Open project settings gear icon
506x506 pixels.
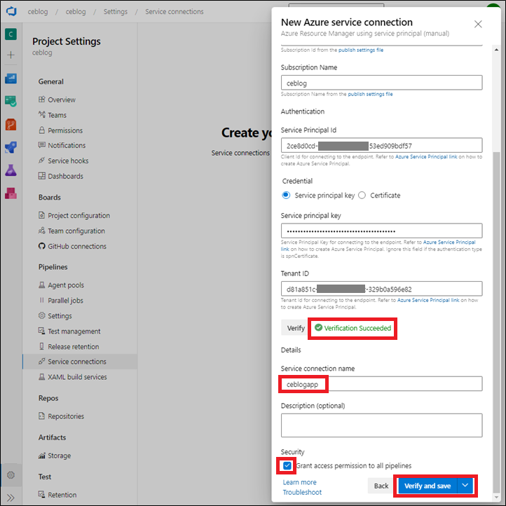pyautogui.click(x=11, y=475)
